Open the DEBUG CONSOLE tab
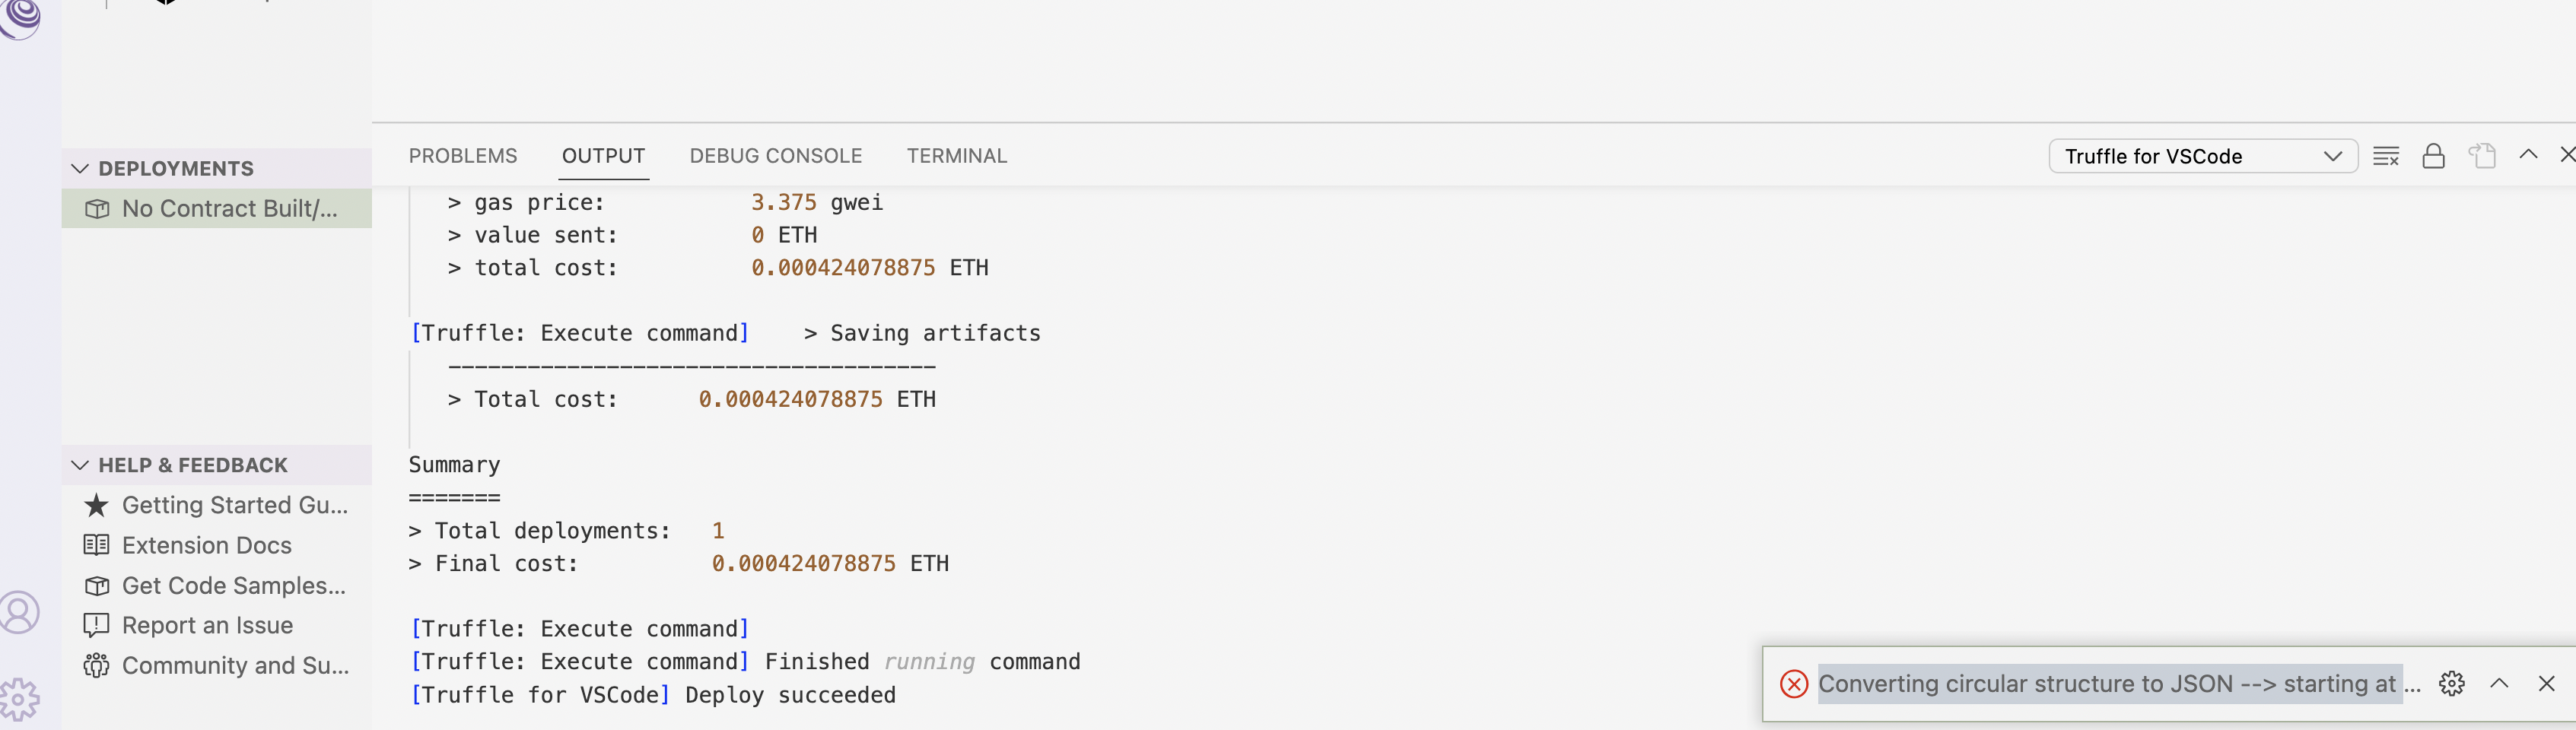The image size is (2576, 730). (x=774, y=155)
